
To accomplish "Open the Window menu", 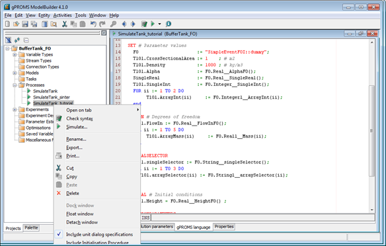I will click(97, 15).
